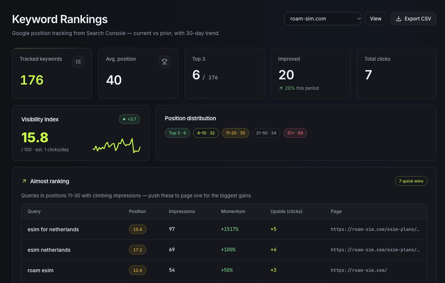Click the 17.2 position badge
The height and width of the screenshot is (283, 445).
(138, 249)
